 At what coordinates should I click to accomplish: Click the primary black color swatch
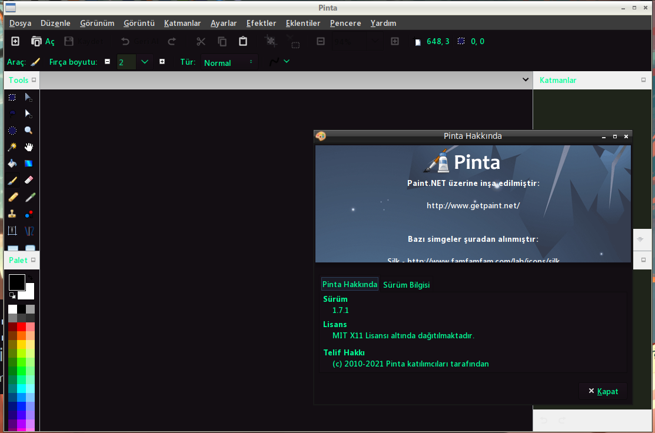pyautogui.click(x=16, y=282)
